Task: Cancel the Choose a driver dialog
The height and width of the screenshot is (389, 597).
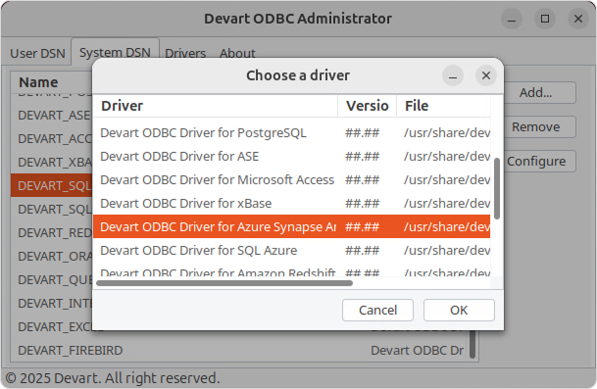Action: click(x=377, y=310)
